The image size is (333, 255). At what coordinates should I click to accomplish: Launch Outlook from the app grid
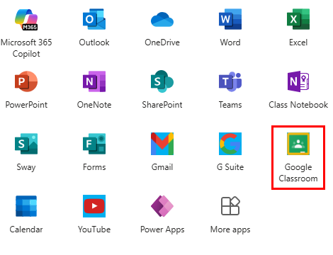[94, 19]
